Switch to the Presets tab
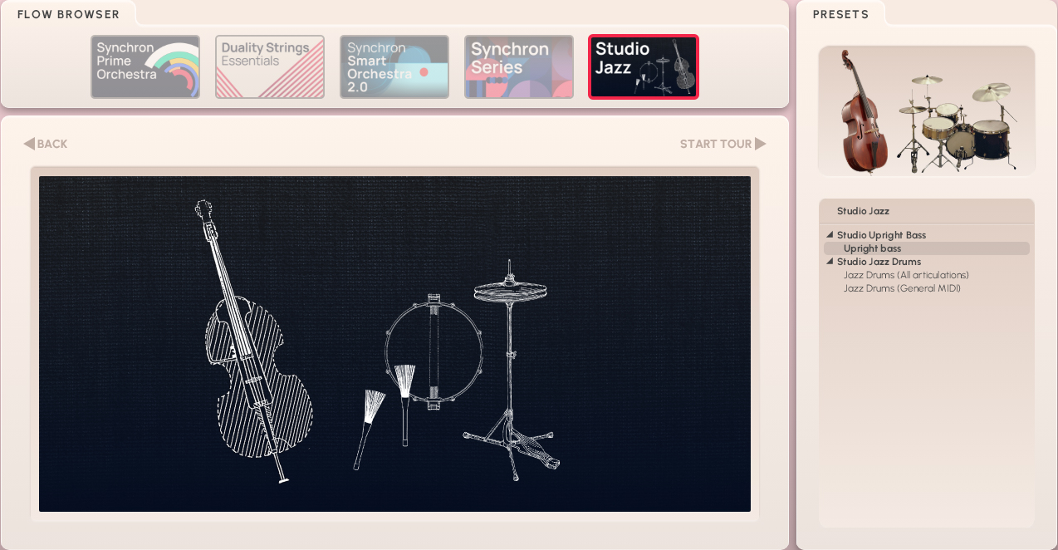This screenshot has height=550, width=1058. coord(840,14)
